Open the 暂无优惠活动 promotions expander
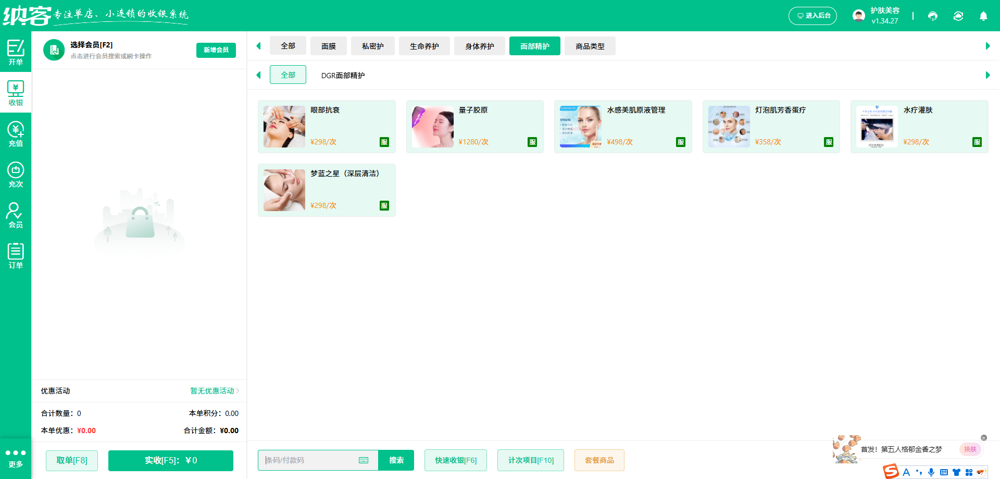The height and width of the screenshot is (479, 1000). point(211,391)
